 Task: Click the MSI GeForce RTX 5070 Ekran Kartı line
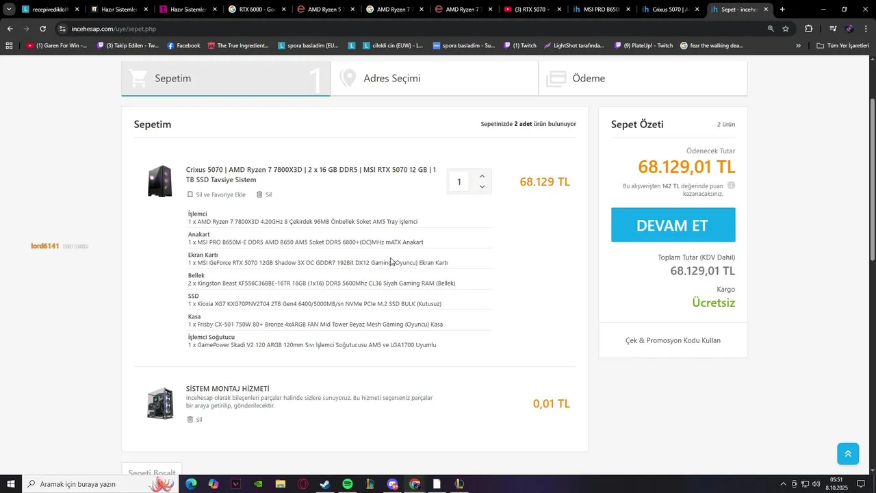pos(318,263)
